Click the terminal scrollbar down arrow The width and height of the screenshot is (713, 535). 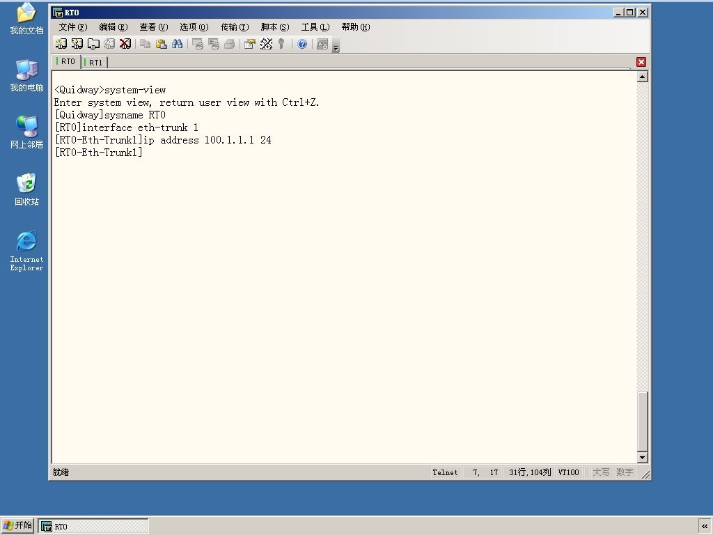pos(642,457)
